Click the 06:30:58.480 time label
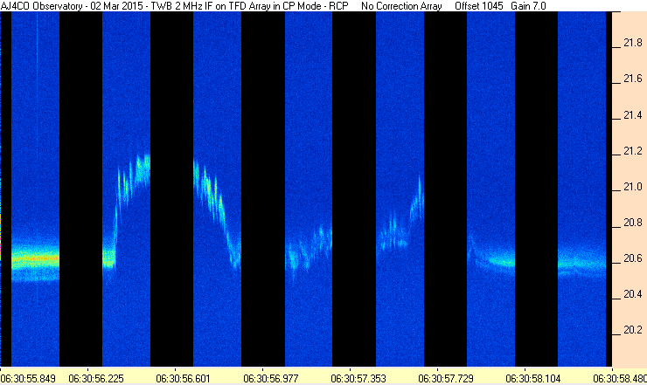 click(x=620, y=378)
